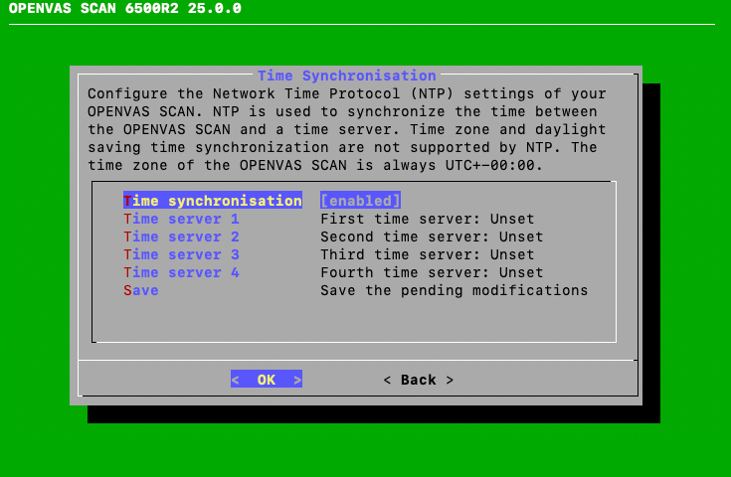This screenshot has width=731, height=477.
Task: Click the Time Synchronisation dialog title
Action: [x=346, y=76]
